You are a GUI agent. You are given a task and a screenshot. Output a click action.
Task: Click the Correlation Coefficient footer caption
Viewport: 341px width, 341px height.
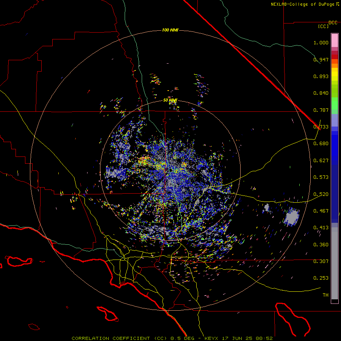click(x=172, y=338)
